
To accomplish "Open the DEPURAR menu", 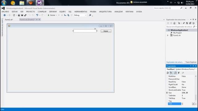I will [53, 12].
